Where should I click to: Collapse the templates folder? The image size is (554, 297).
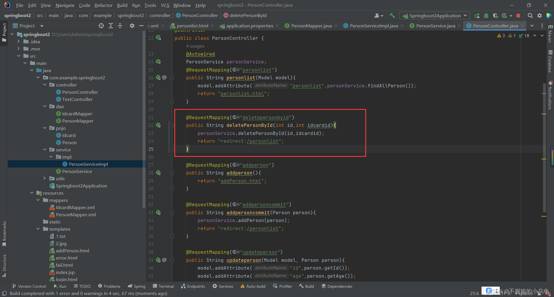[x=38, y=229]
